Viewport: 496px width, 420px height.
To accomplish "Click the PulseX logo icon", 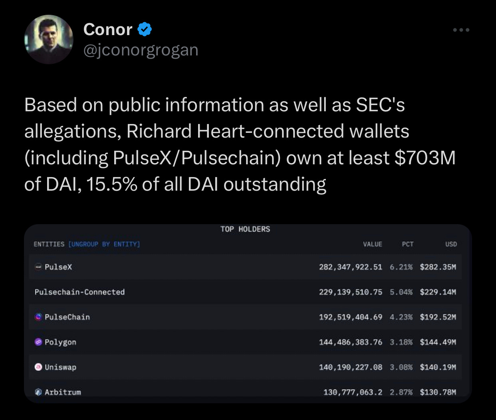I will 38,267.
